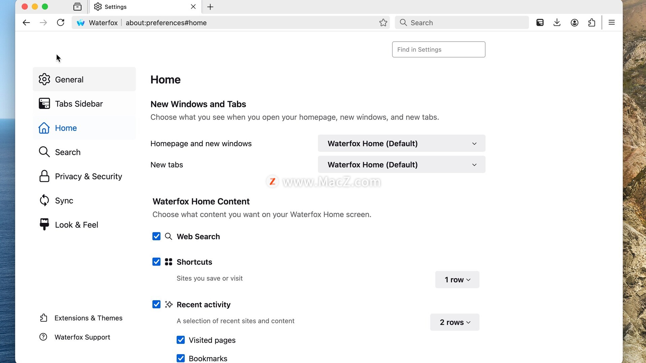Click the General gear icon

[44, 79]
